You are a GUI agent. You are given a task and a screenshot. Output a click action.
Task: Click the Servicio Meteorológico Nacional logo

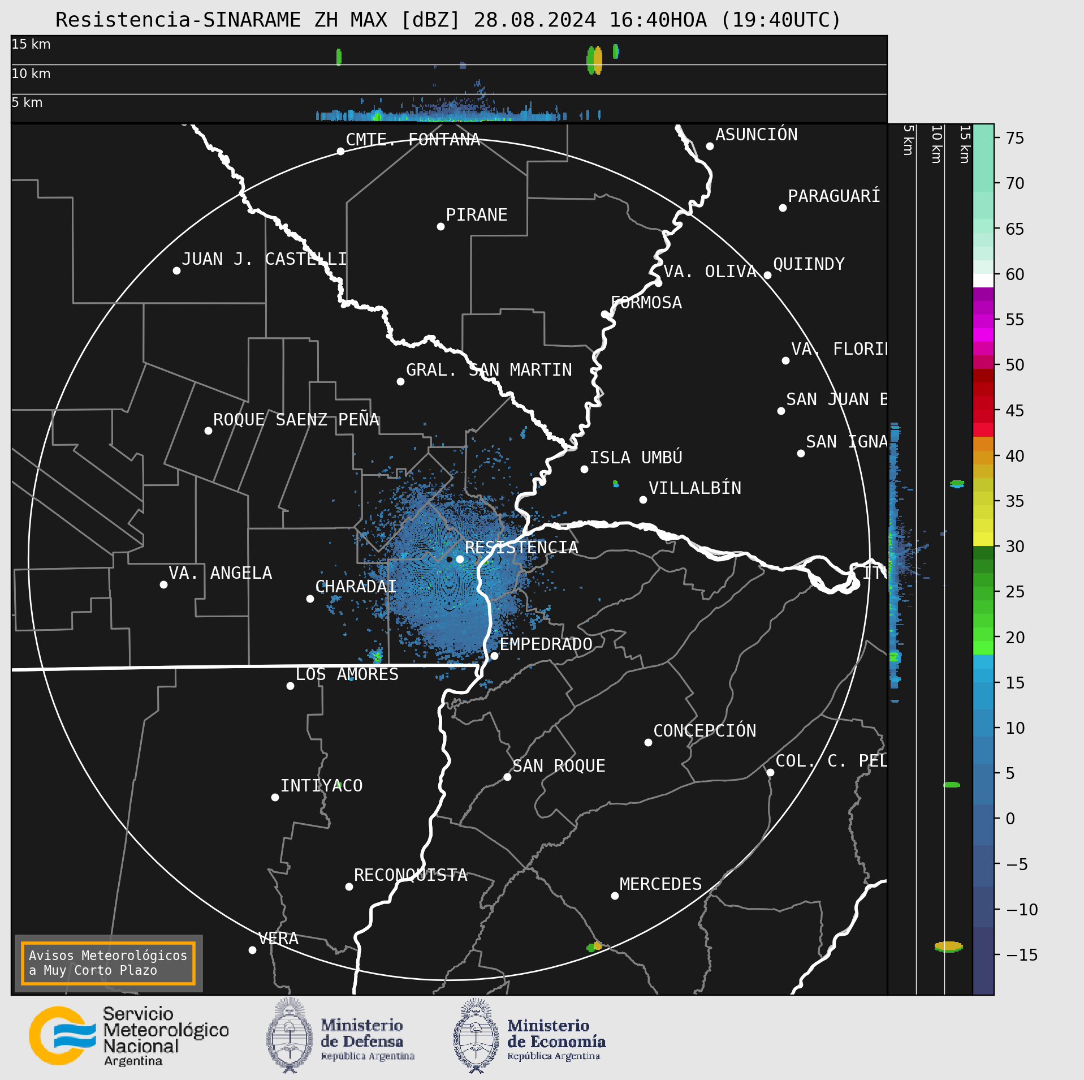pyautogui.click(x=129, y=1036)
